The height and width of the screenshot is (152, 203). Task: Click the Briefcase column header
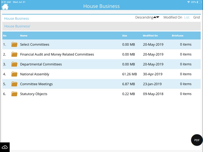178,36
